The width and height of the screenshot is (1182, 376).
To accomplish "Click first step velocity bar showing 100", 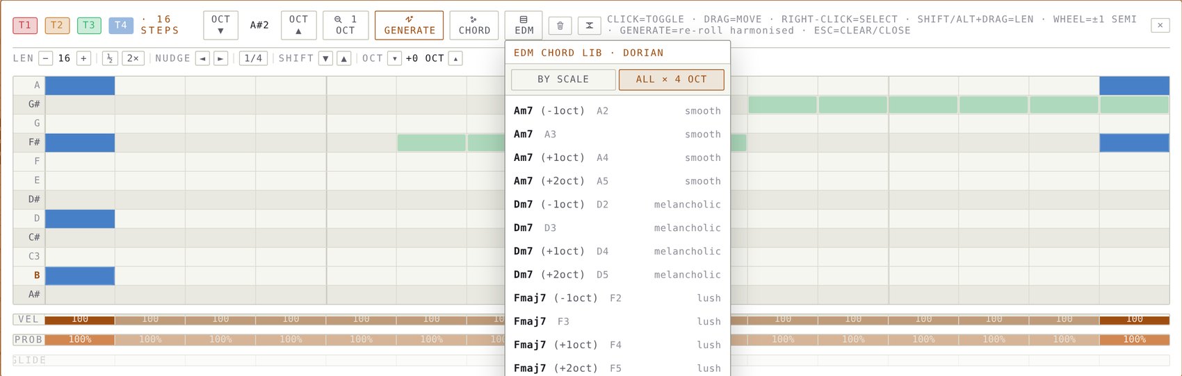I will point(80,320).
